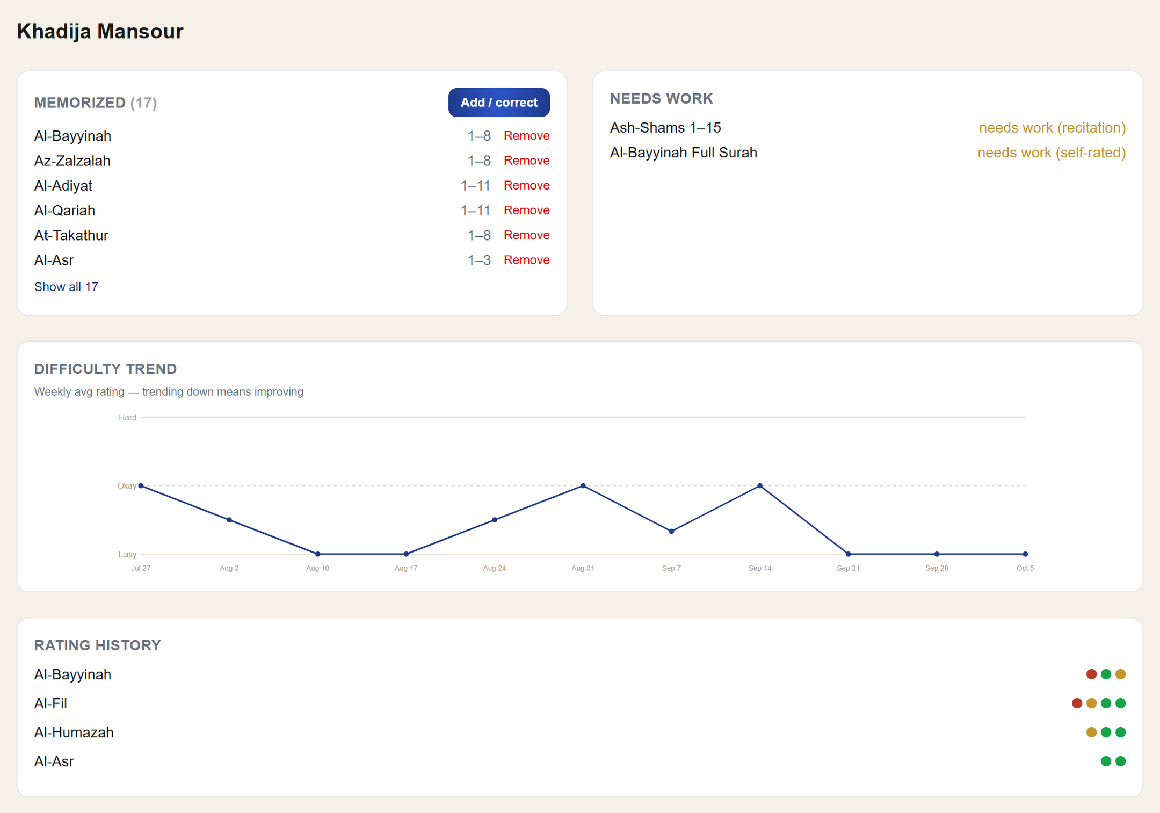Click red rating dot in Al-Fil history
Screen dimensions: 1160x813
coord(1077,703)
